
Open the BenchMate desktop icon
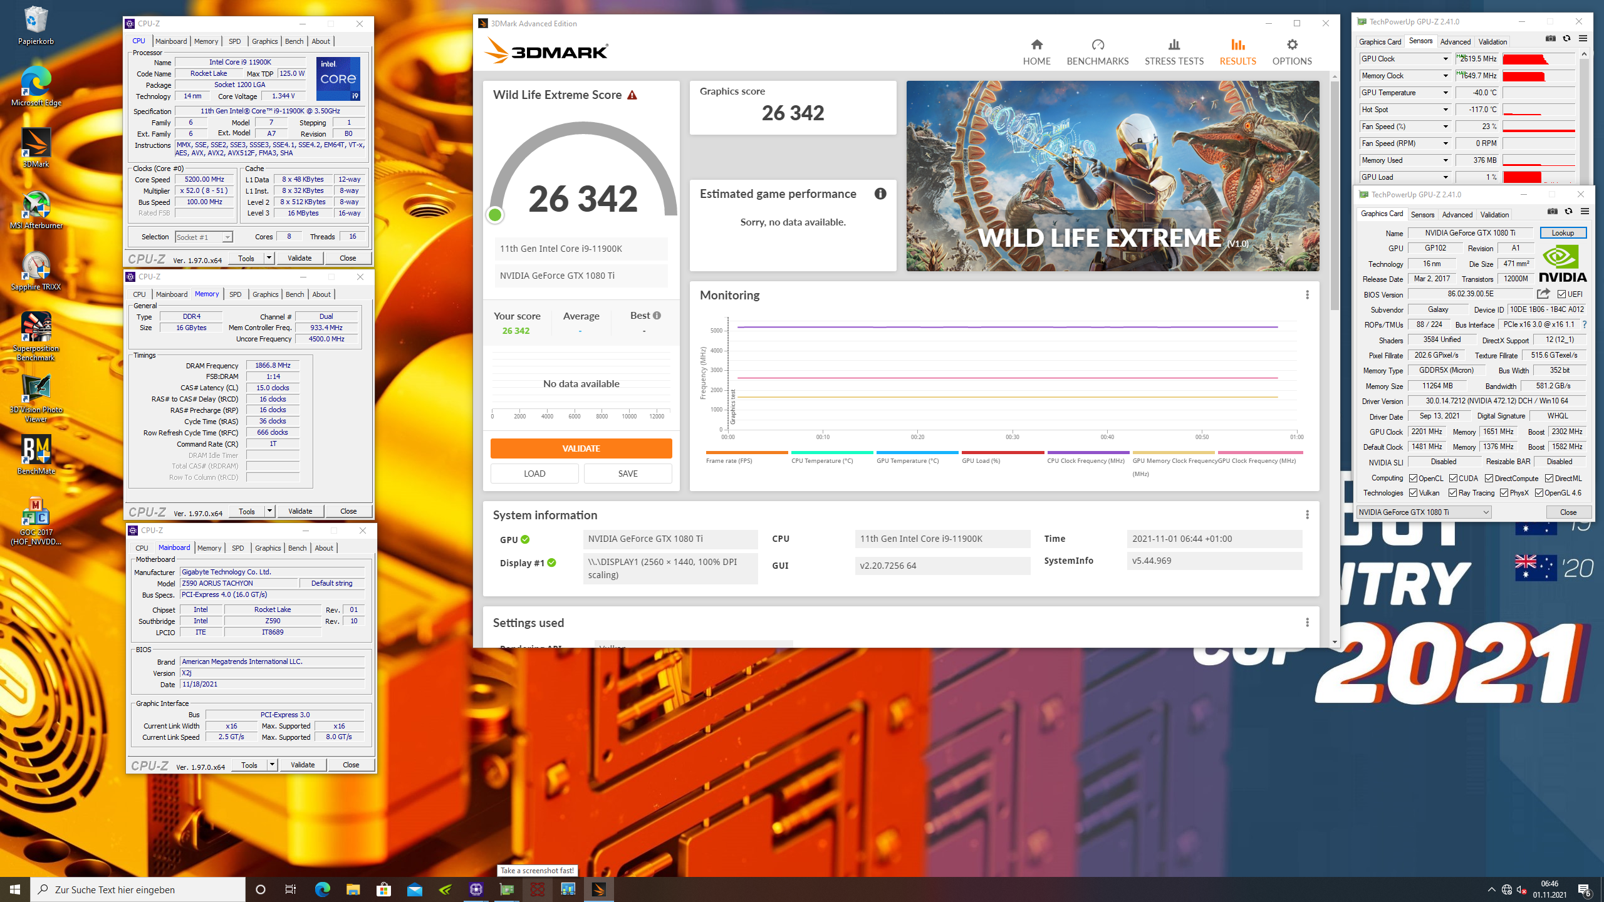36,455
